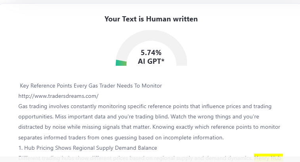Image resolution: width=300 pixels, height=162 pixels.
Task: Click the "Your Text is Human written" heading
Action: 151,19
